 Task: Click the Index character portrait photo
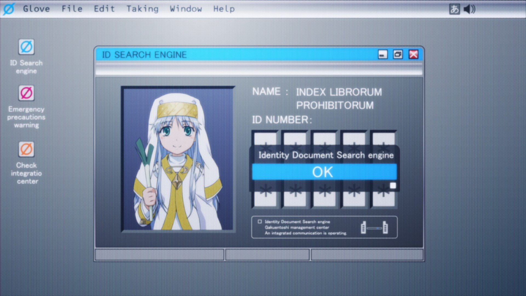coord(178,159)
